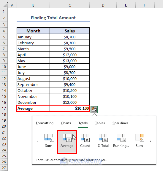Select column C header

(x=70, y=5)
